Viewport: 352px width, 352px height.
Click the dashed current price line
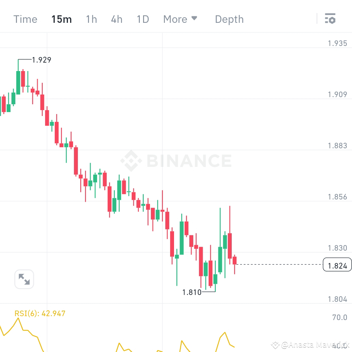tap(280, 264)
